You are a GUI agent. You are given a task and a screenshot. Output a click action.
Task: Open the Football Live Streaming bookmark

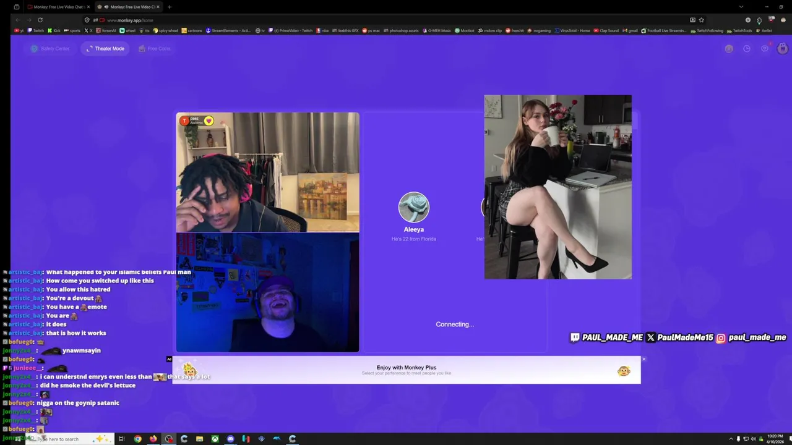coord(664,30)
